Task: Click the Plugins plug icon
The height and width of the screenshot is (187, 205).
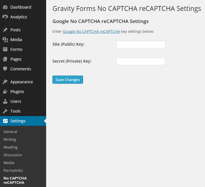Action: [x=5, y=92]
